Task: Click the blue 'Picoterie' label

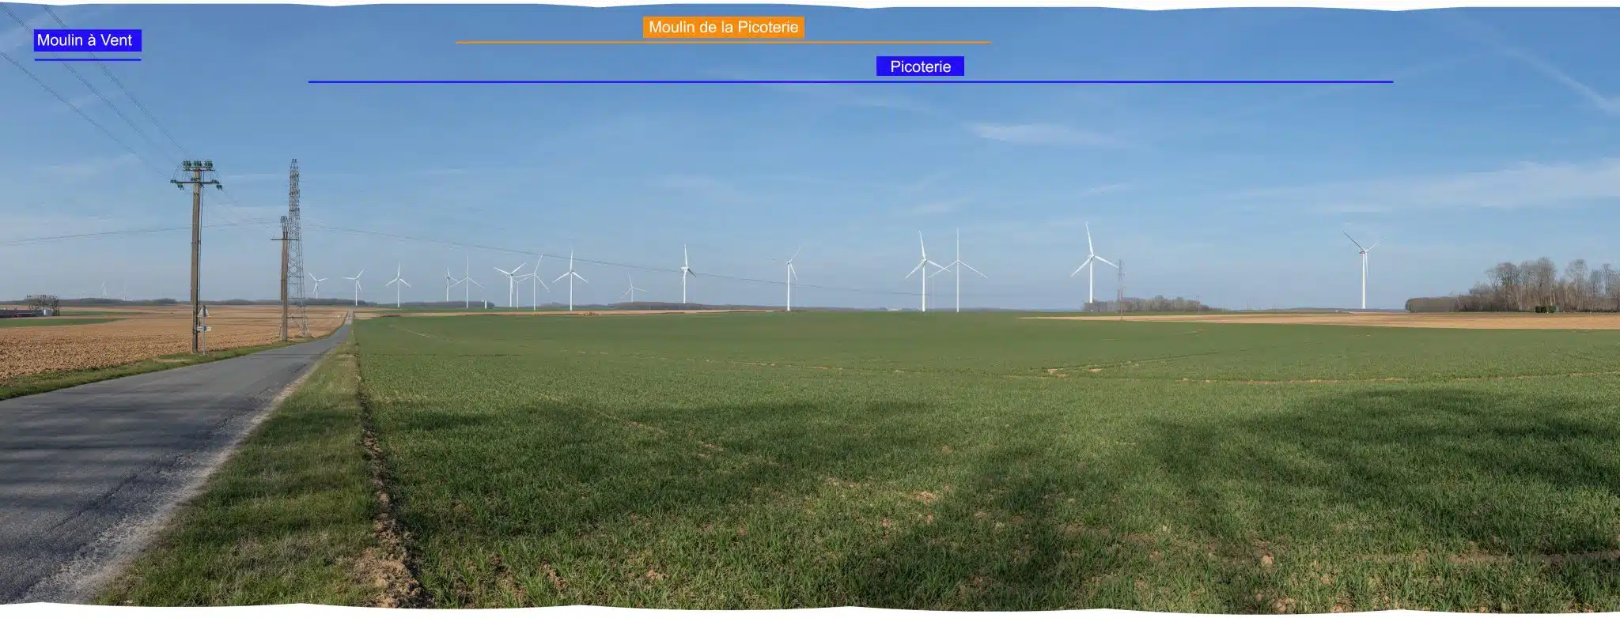Action: 919,66
